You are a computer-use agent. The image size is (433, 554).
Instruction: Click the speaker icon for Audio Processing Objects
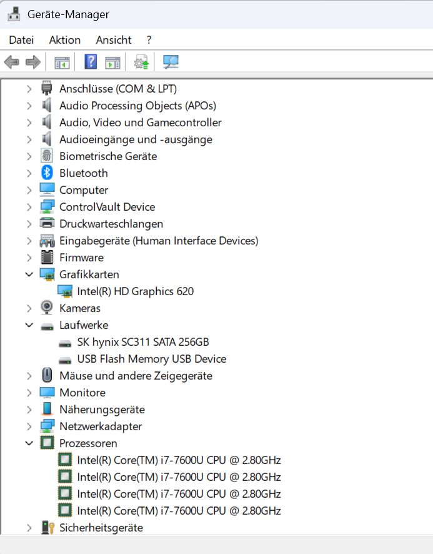point(47,105)
